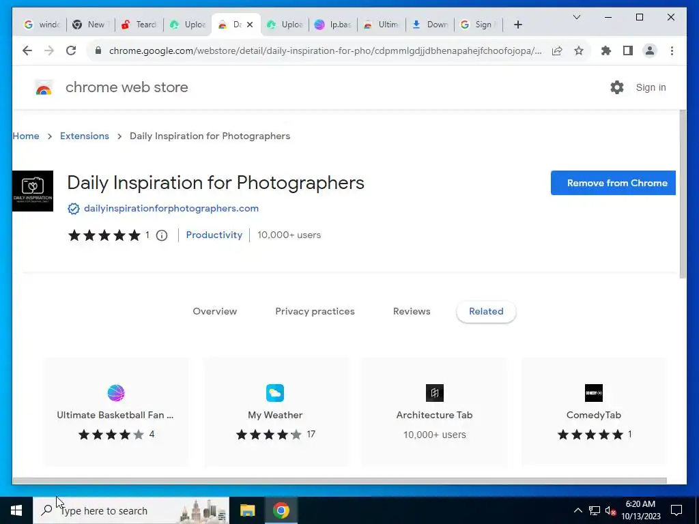This screenshot has height=524, width=699.
Task: Open File Explorer from the taskbar
Action: point(247,510)
